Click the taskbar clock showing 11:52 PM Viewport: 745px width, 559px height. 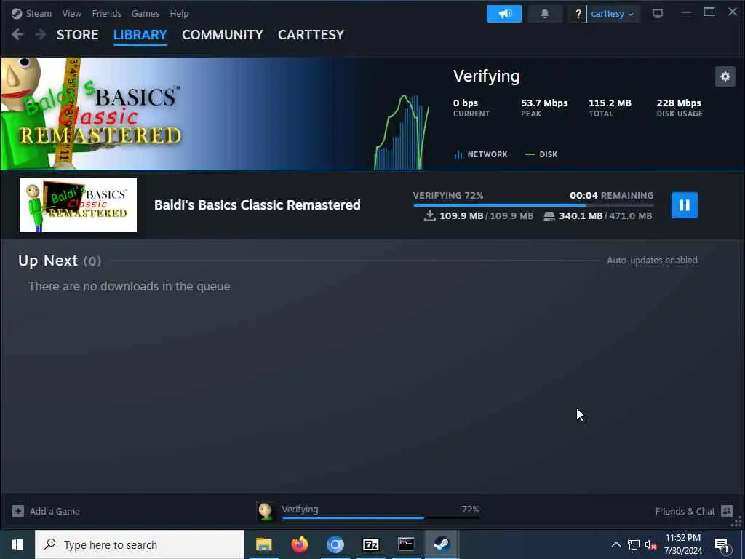point(682,544)
